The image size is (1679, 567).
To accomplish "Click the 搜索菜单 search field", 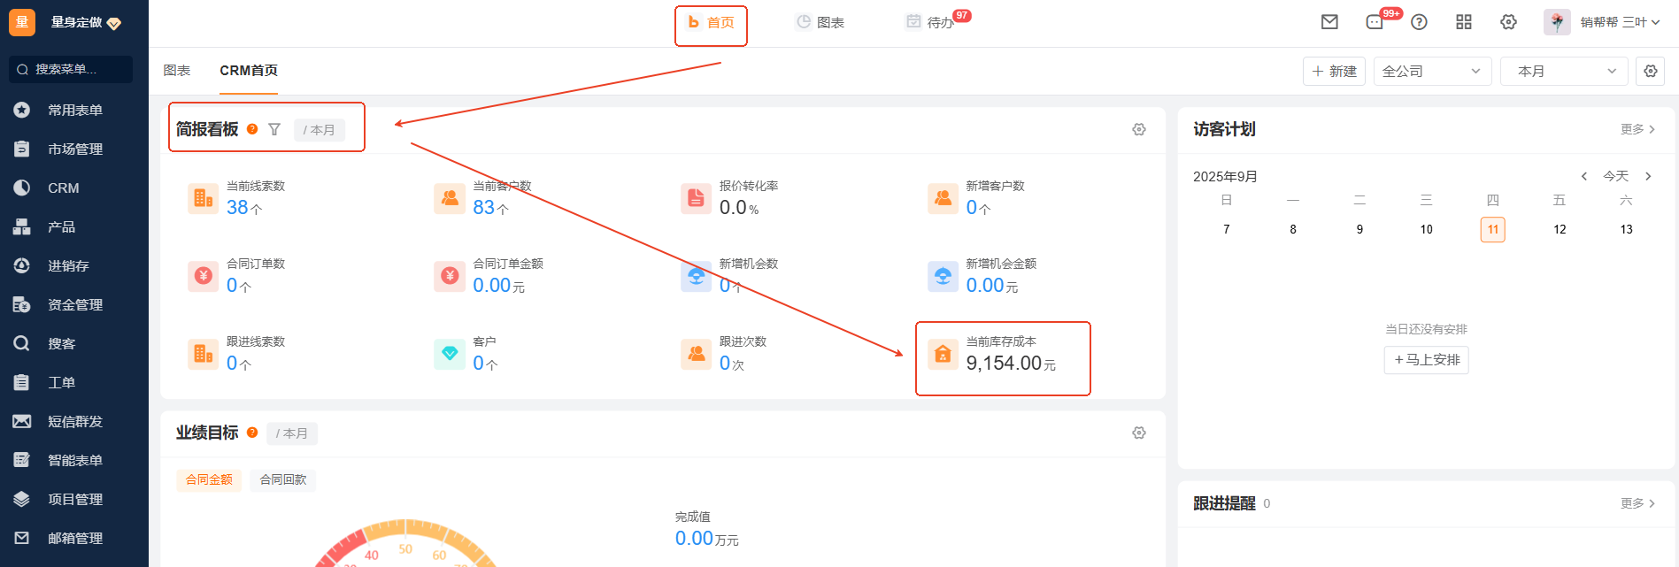I will tap(71, 69).
